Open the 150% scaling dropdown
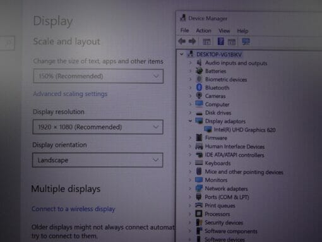This screenshot has height=242, width=322. pyautogui.click(x=98, y=76)
